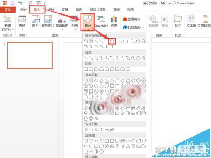Select multiply sign in 公式形状 section
The height and width of the screenshot is (158, 211).
(x=96, y=129)
